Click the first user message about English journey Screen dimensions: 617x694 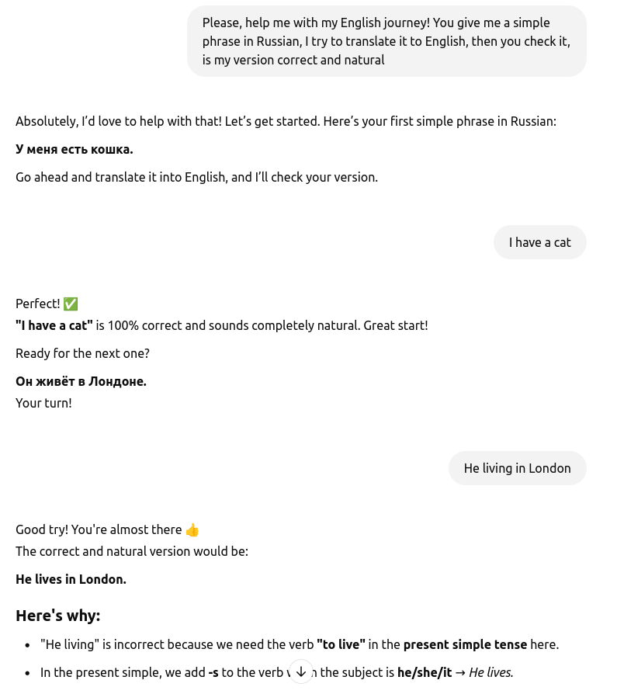pos(386,41)
